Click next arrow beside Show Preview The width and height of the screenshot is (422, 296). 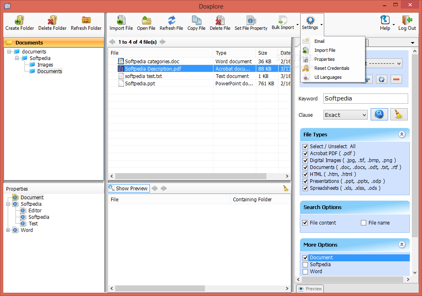pyautogui.click(x=164, y=188)
